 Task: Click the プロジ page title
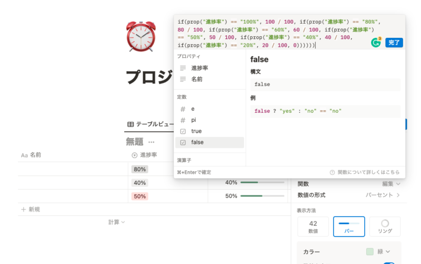[x=149, y=77]
